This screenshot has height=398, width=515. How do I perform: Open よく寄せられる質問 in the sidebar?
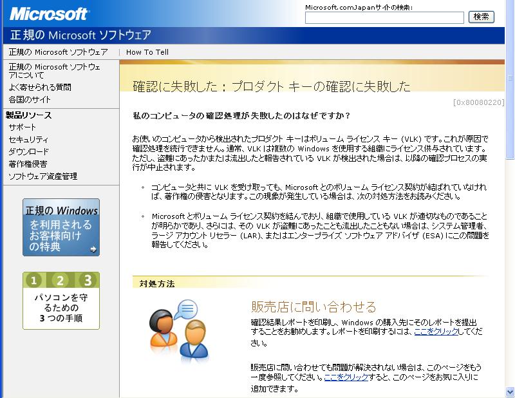pyautogui.click(x=40, y=87)
